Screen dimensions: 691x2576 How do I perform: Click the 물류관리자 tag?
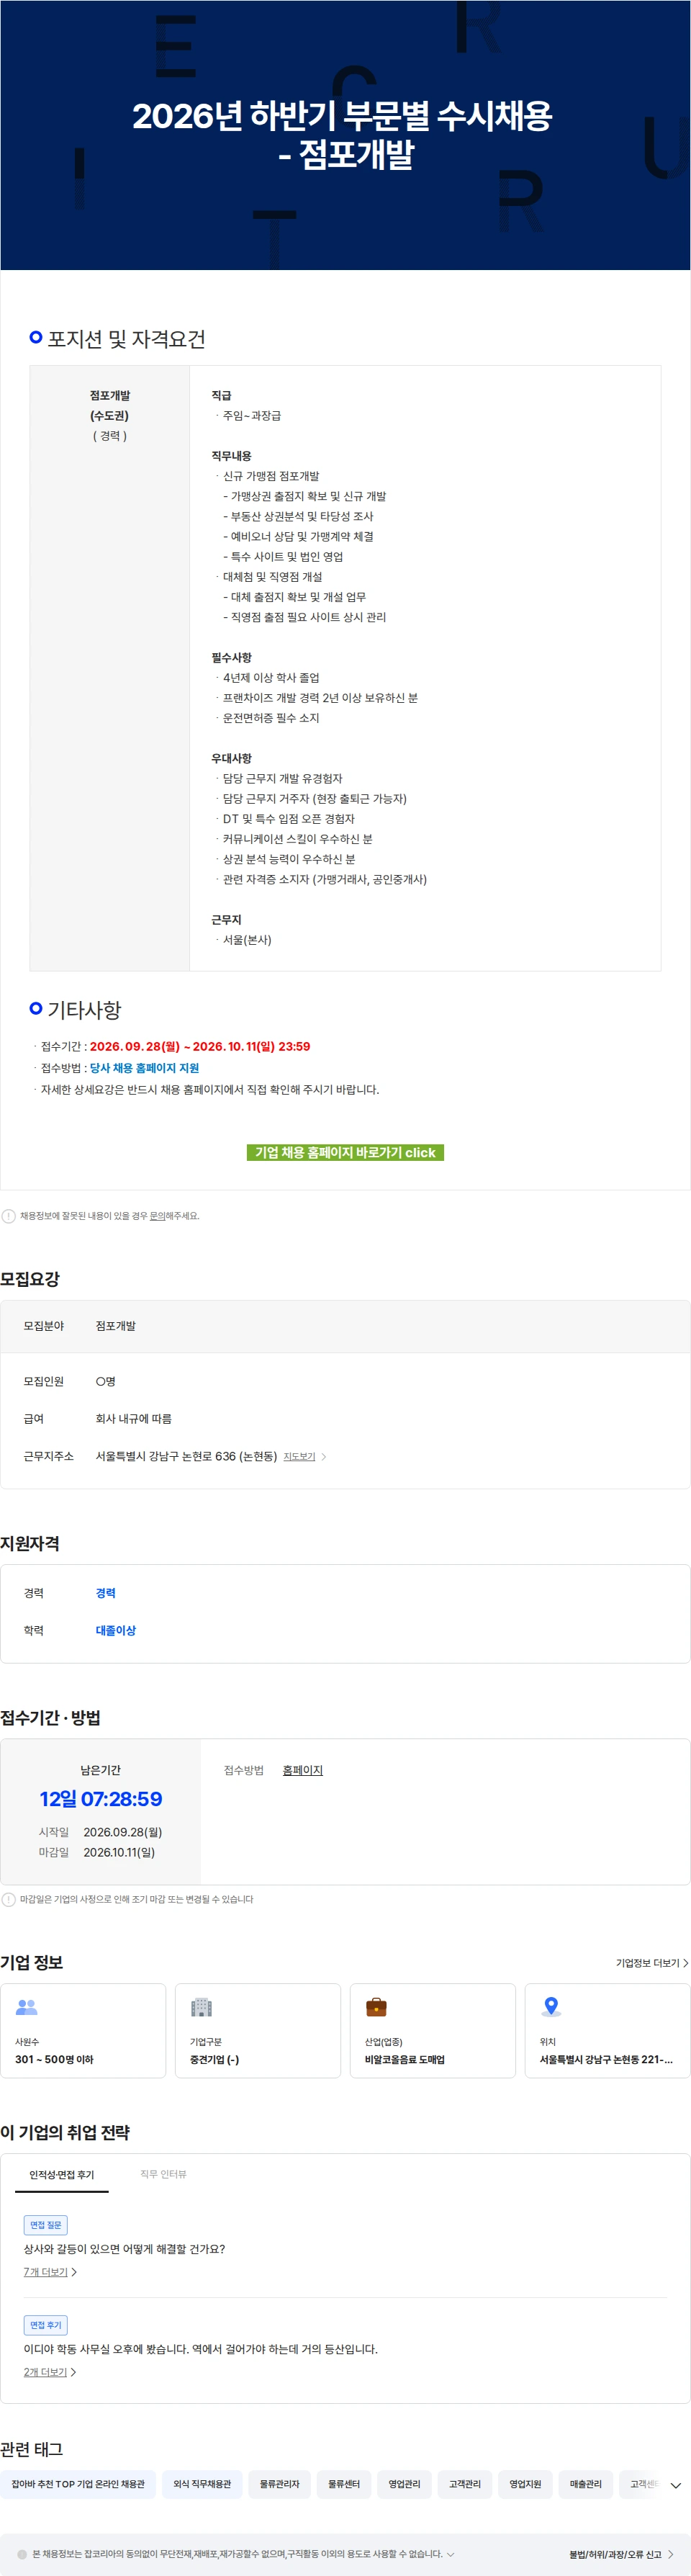(x=280, y=2484)
